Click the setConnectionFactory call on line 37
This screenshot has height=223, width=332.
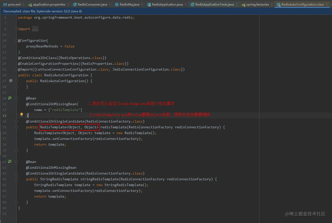72,139
